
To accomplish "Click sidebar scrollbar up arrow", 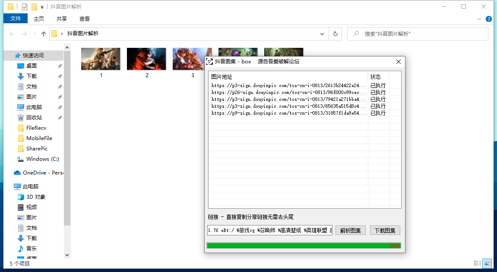I will click(x=67, y=47).
